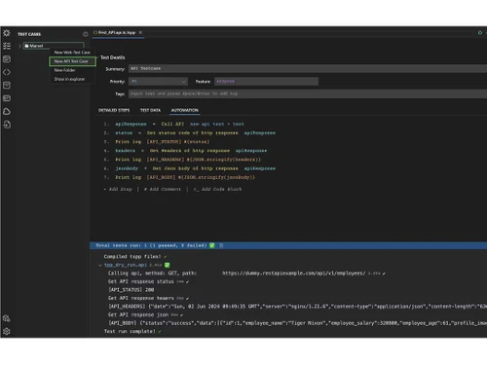Open the code brackets sidebar icon
Viewport: 487px width, 365px height.
(x=7, y=72)
